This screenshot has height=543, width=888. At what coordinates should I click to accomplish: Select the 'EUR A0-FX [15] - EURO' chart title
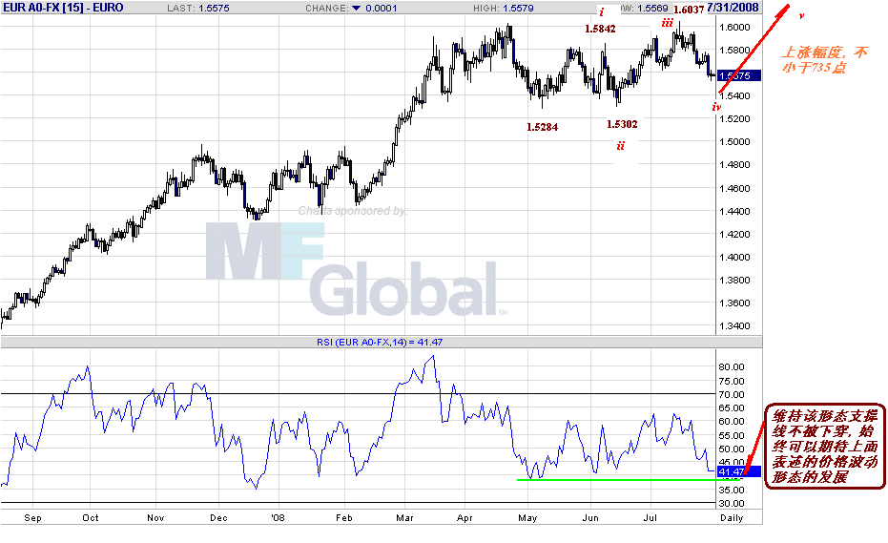(x=63, y=8)
